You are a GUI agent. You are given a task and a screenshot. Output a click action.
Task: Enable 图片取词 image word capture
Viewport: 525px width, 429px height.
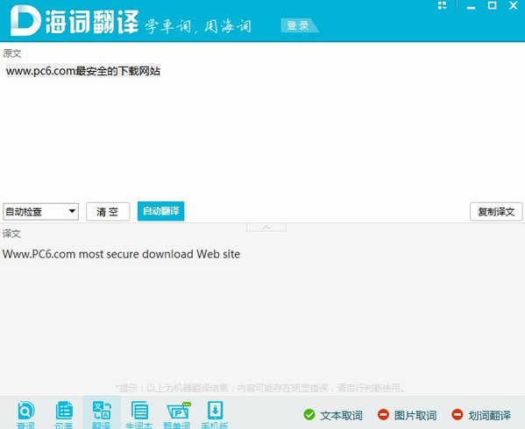click(408, 415)
